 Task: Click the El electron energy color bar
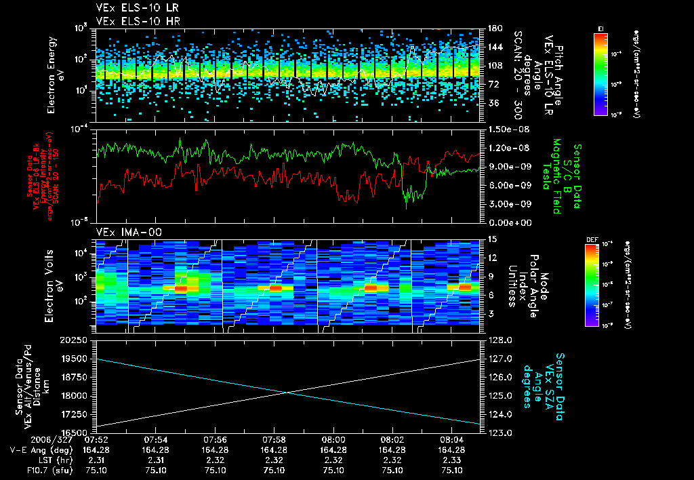[600, 74]
